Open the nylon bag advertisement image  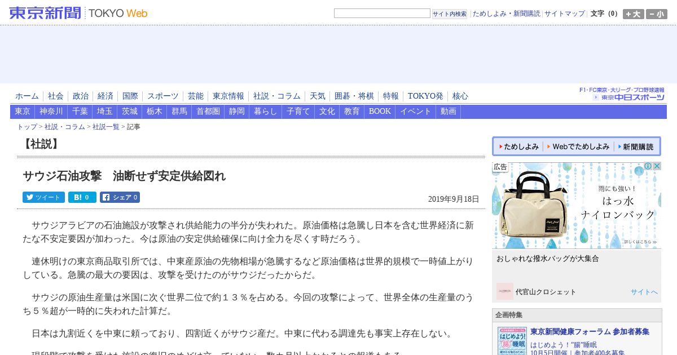(x=576, y=206)
